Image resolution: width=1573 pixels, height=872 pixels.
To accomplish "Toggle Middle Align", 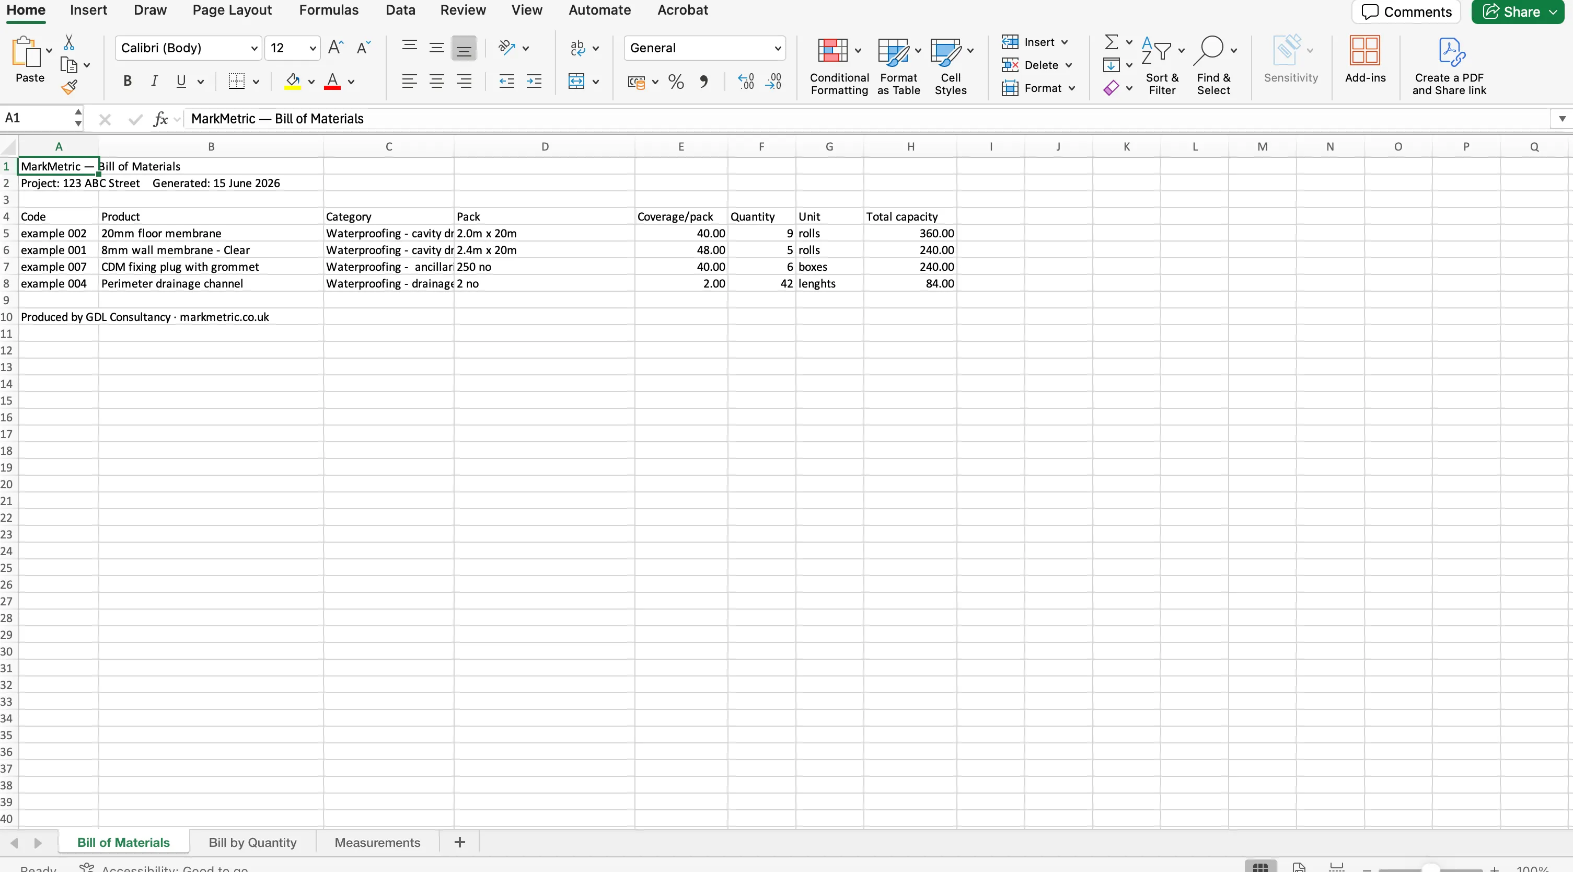I will click(436, 48).
